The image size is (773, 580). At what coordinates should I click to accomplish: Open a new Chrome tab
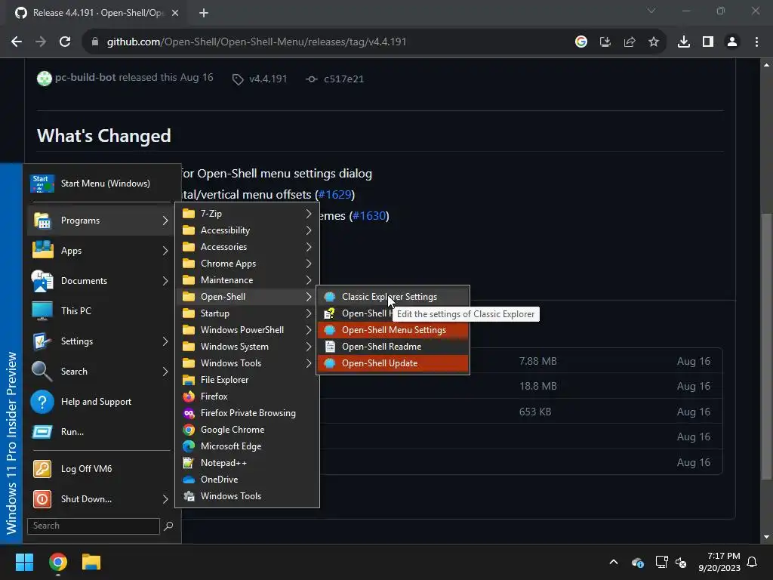(x=204, y=13)
